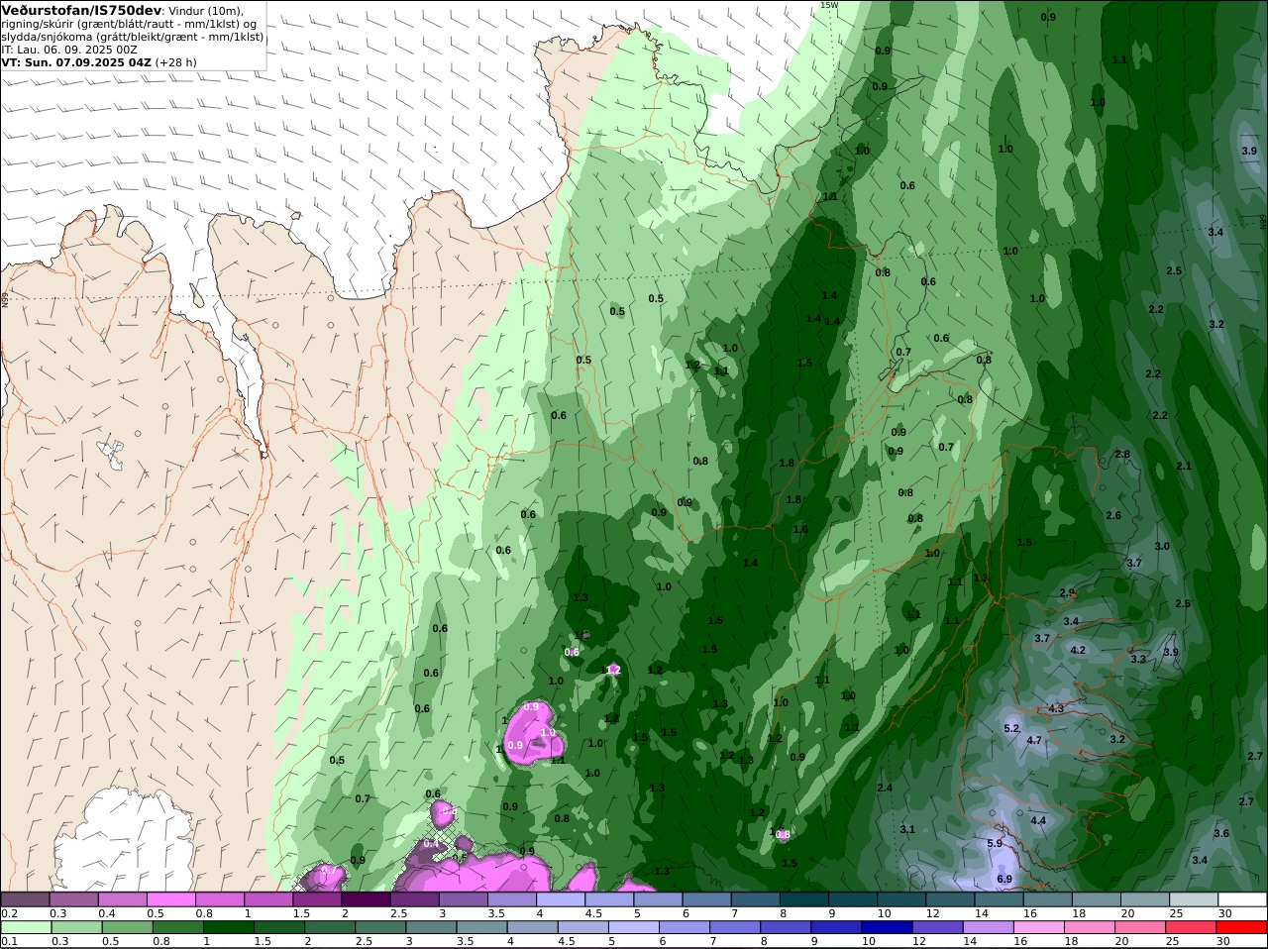Click the 2.9 precipitation value on the map

(1067, 592)
